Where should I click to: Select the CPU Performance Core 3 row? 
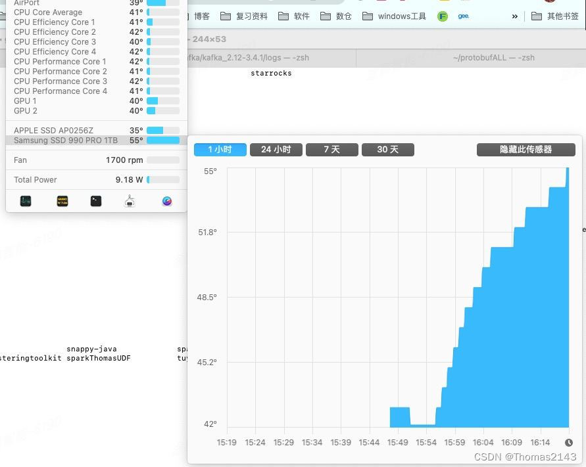97,81
